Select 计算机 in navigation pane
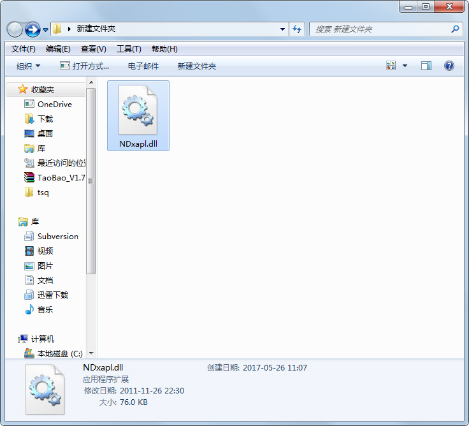The width and height of the screenshot is (469, 426). click(43, 339)
